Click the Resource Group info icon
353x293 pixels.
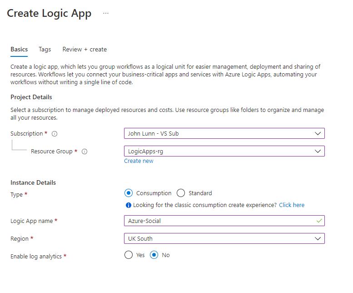click(x=85, y=152)
